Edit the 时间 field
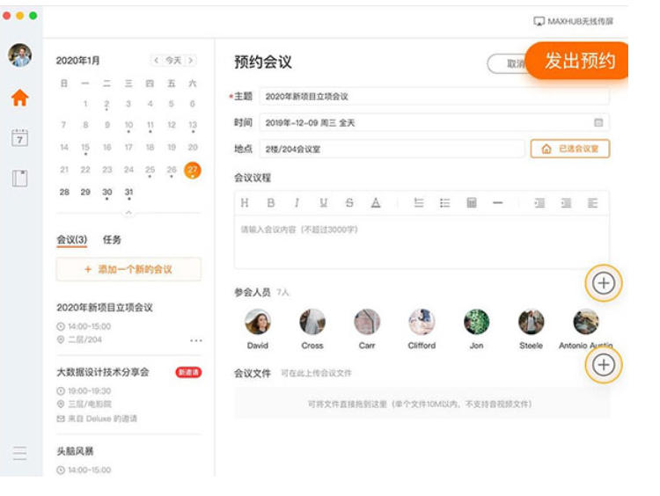Image resolution: width=660 pixels, height=496 pixels. click(434, 122)
